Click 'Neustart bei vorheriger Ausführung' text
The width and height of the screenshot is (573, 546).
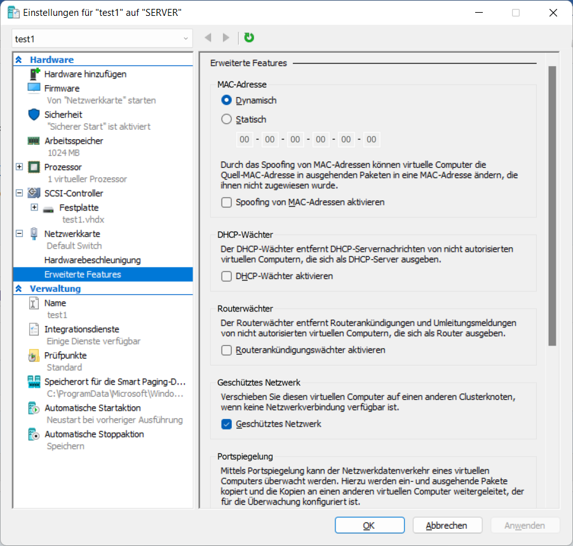click(115, 420)
